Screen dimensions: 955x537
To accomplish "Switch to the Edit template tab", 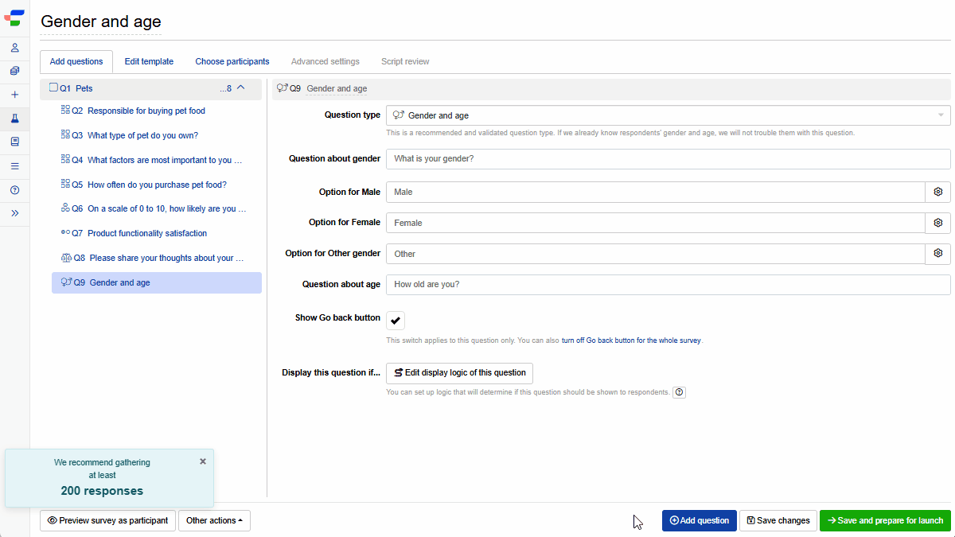I will tap(149, 61).
